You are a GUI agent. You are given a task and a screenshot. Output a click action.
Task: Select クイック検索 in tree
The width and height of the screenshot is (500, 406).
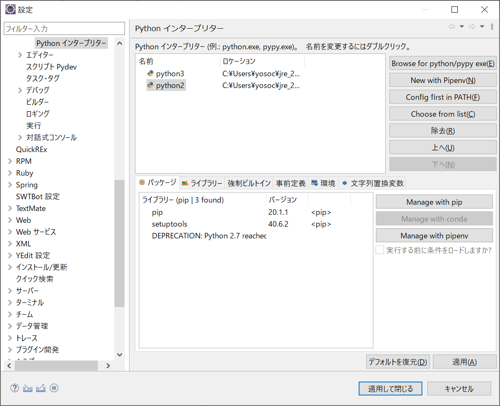point(35,279)
